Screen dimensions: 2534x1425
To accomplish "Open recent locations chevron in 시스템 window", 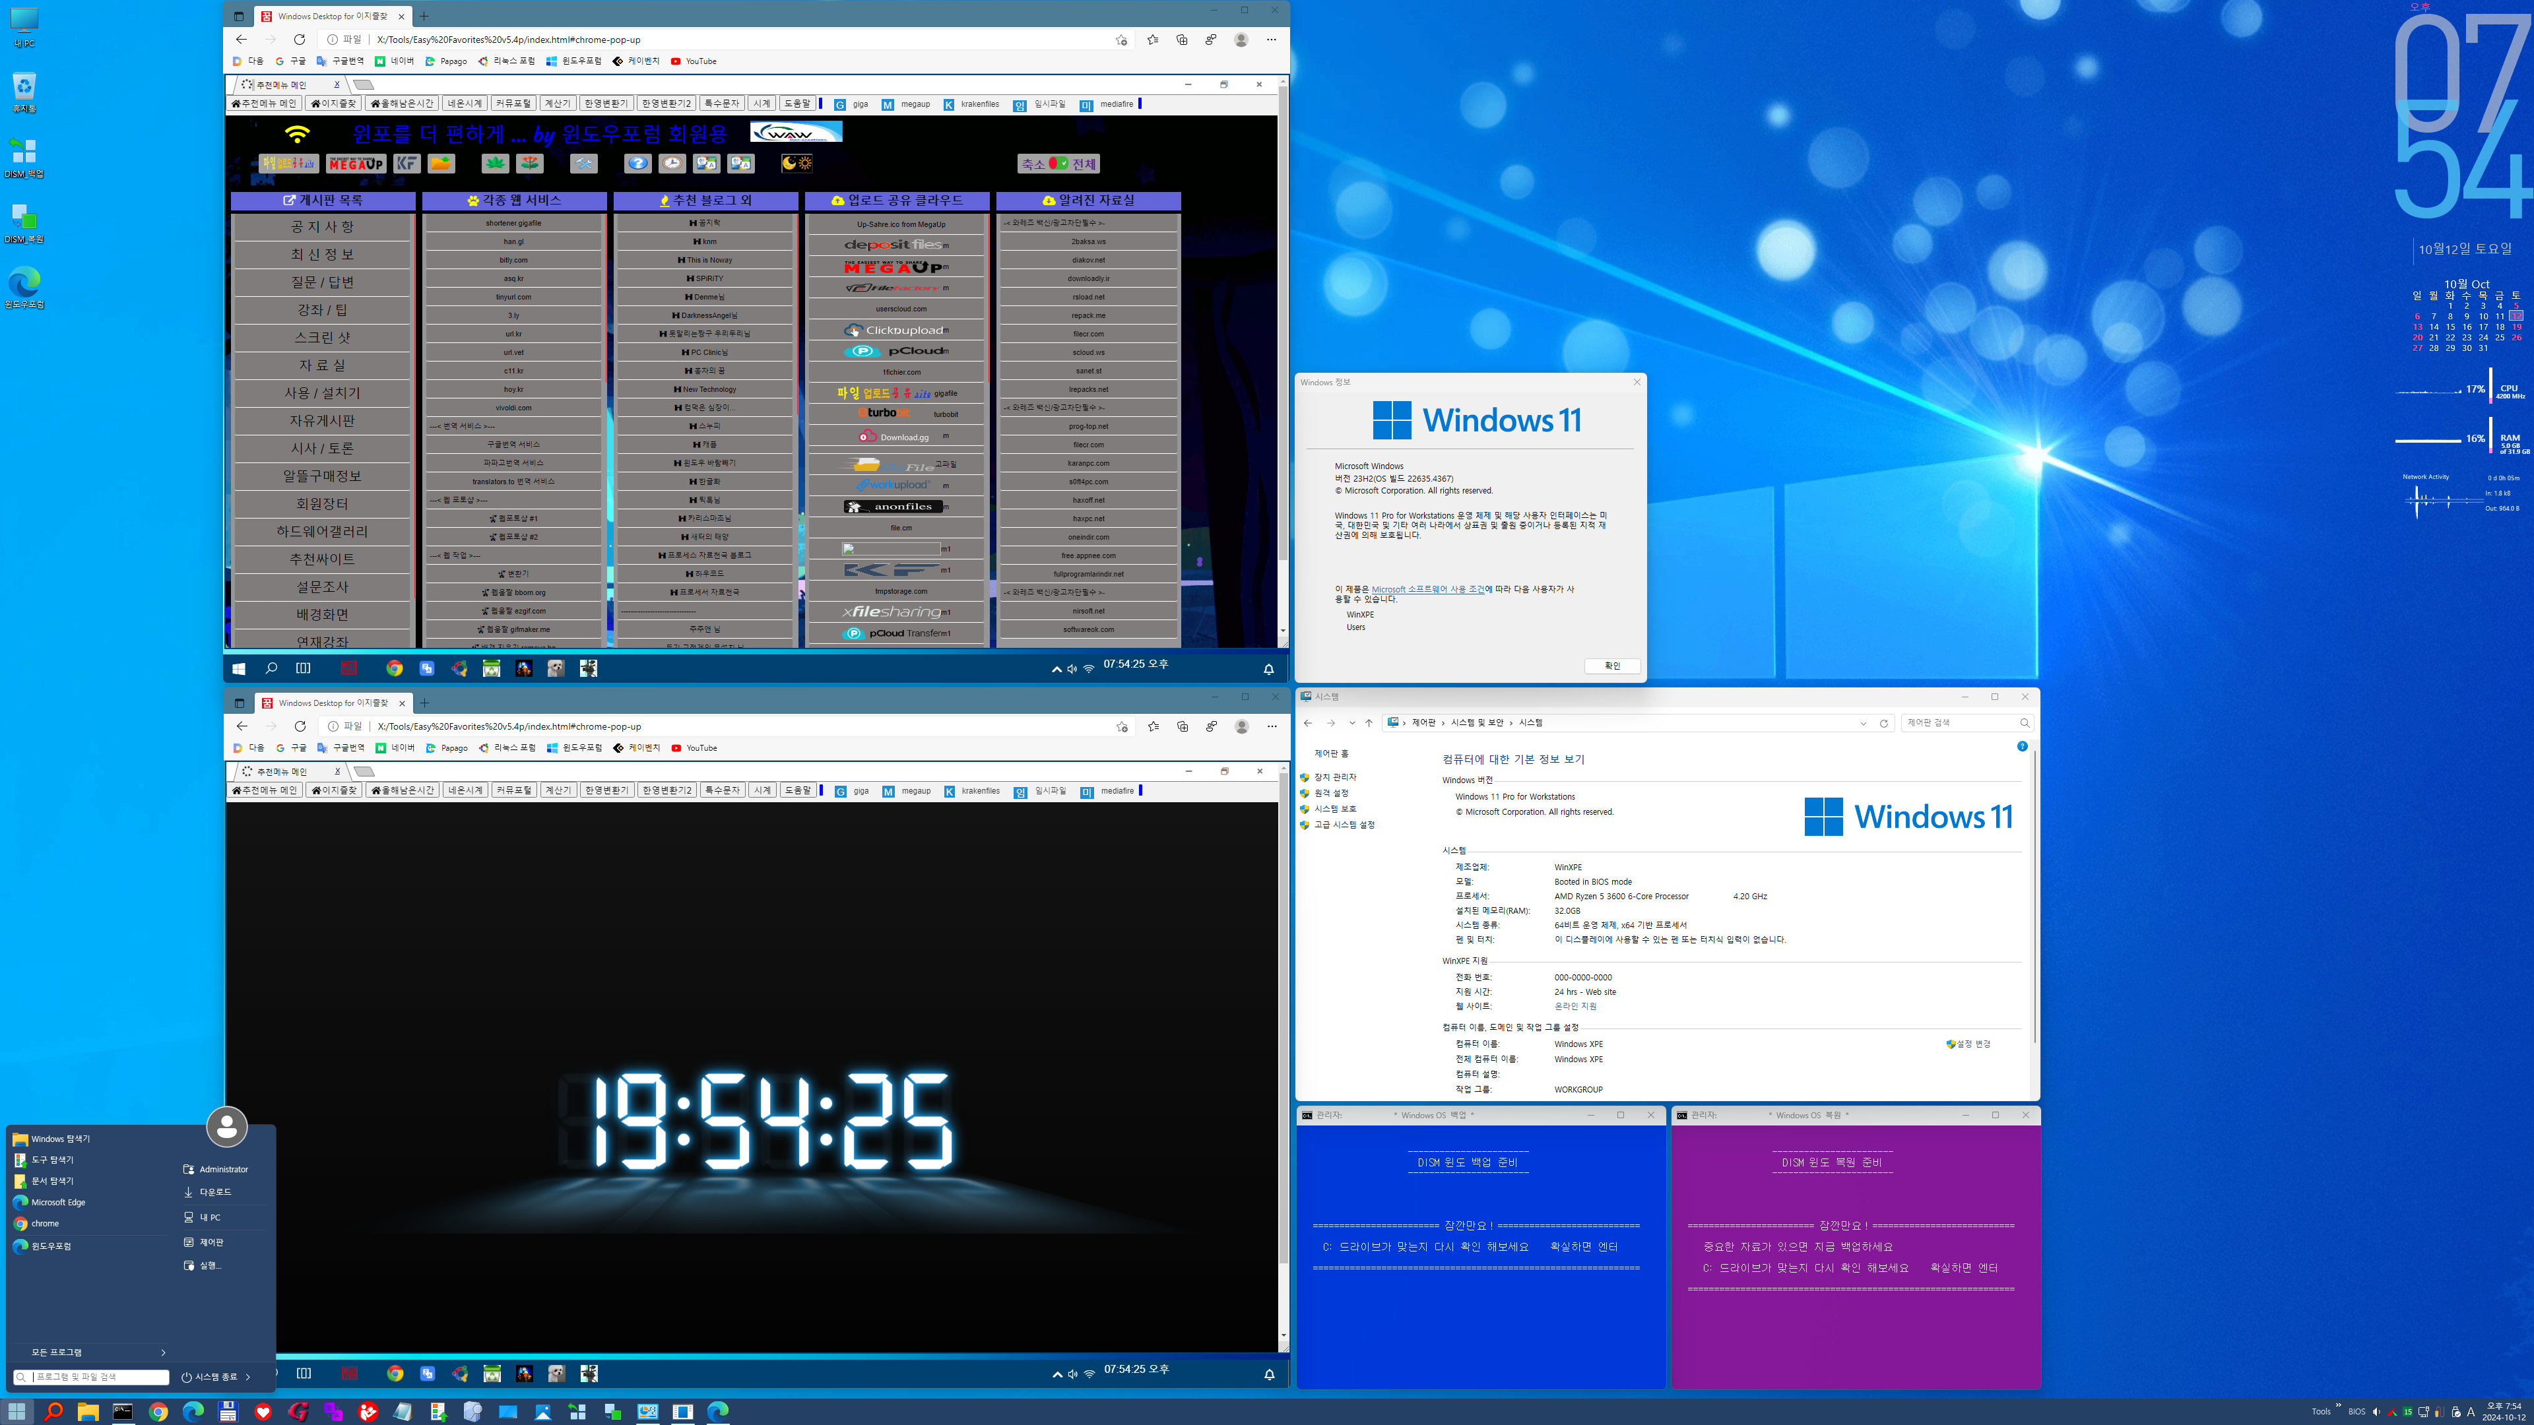I will tap(1353, 723).
